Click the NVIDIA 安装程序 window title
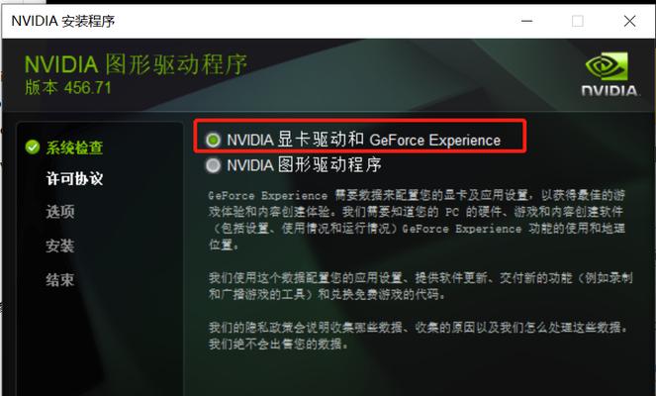The width and height of the screenshot is (656, 396). 62,21
